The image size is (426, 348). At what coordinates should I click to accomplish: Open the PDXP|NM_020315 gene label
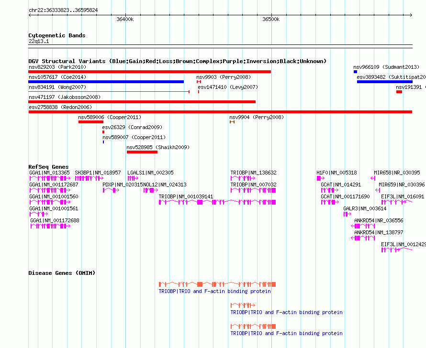(x=123, y=185)
